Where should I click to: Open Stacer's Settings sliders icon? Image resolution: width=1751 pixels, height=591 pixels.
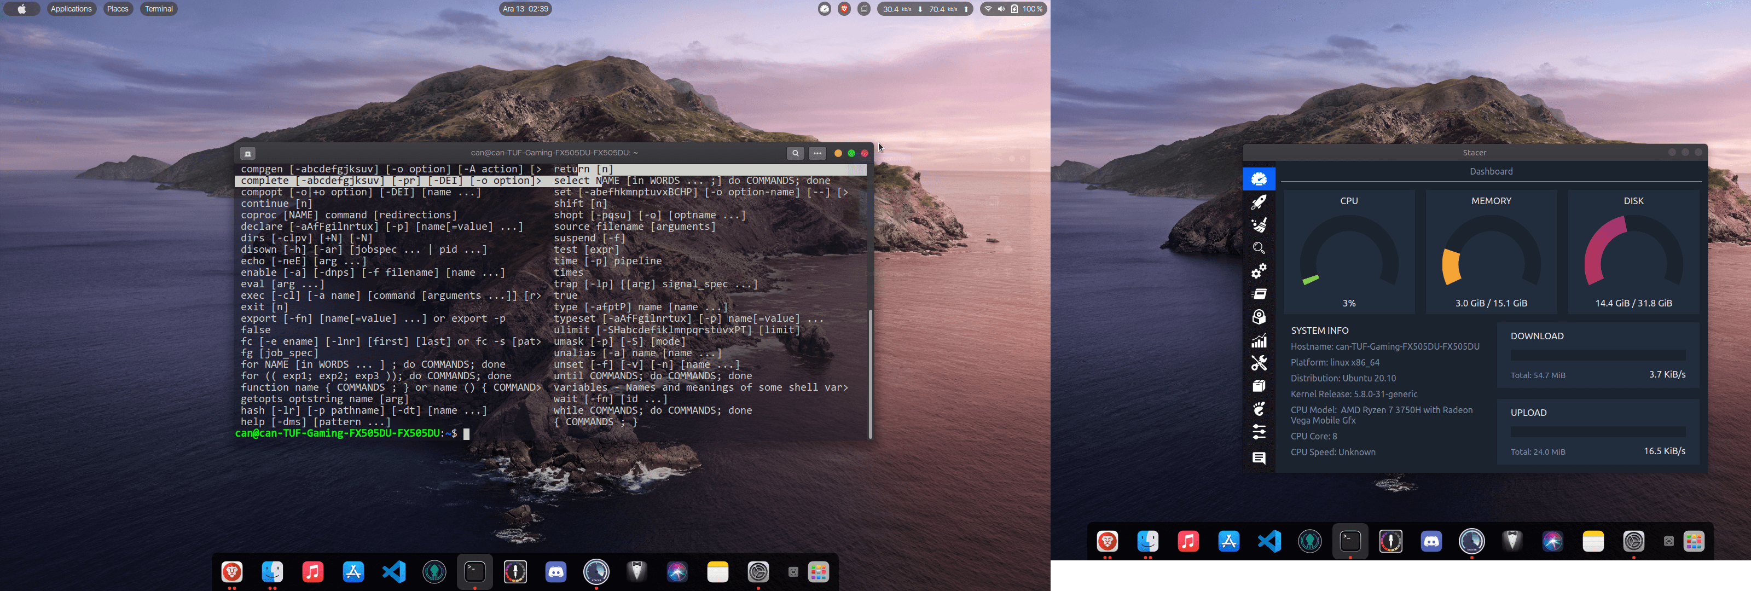pos(1258,432)
